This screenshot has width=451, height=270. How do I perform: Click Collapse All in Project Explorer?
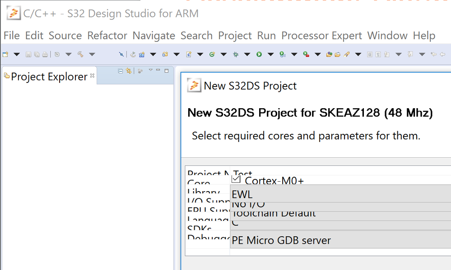click(x=121, y=71)
